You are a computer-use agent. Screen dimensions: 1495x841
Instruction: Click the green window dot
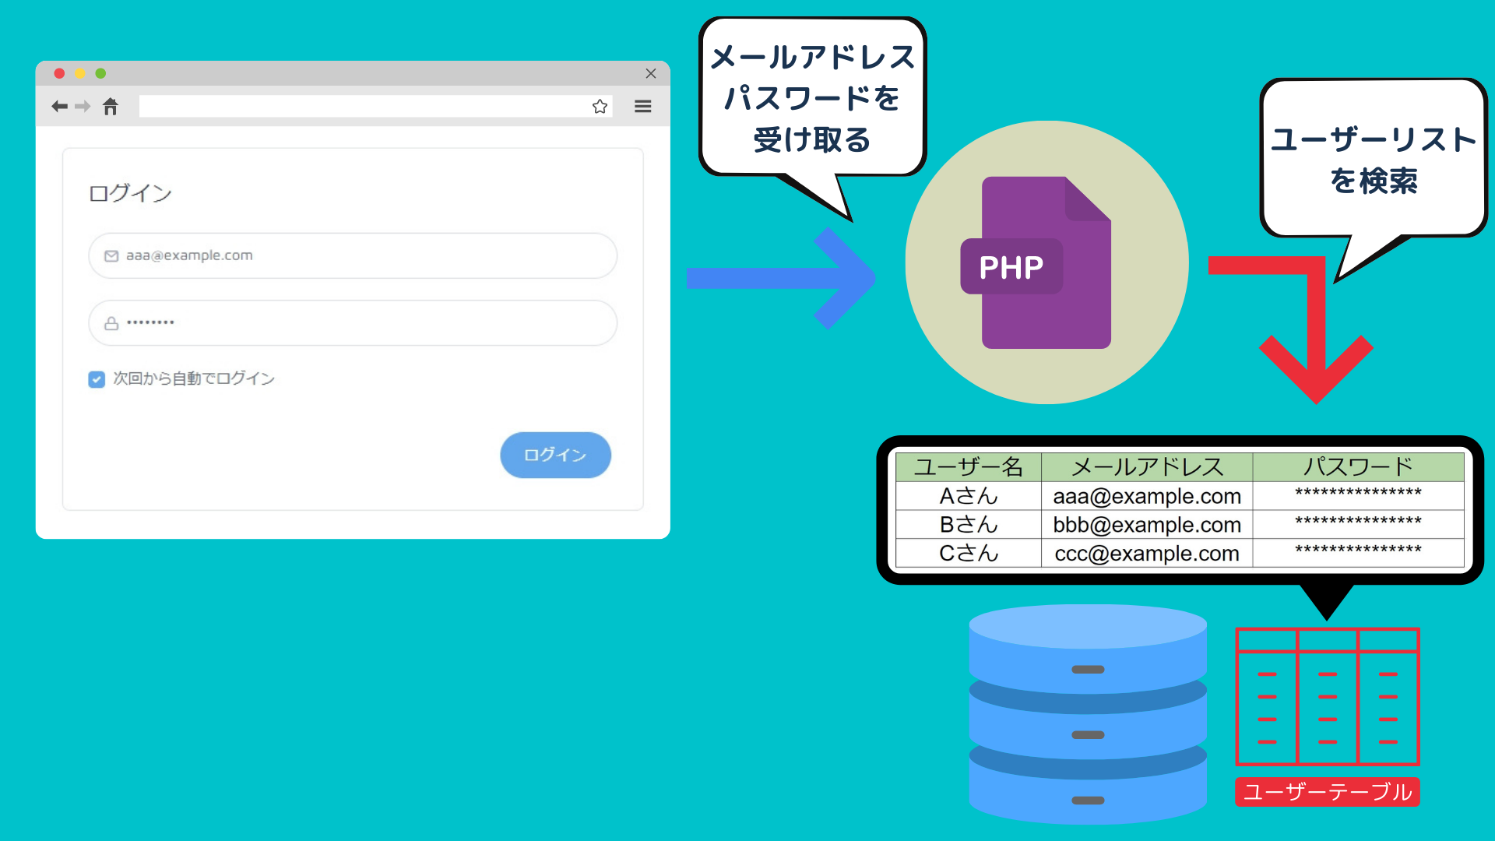click(x=100, y=73)
